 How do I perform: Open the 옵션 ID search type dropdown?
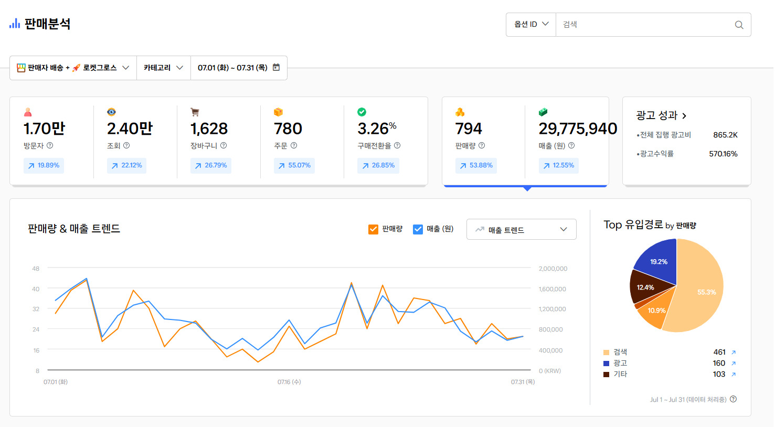point(530,25)
